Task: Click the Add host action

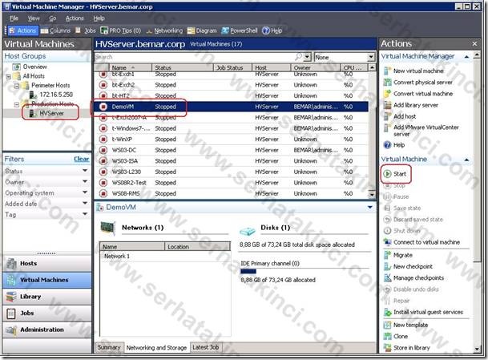Action: coord(400,116)
